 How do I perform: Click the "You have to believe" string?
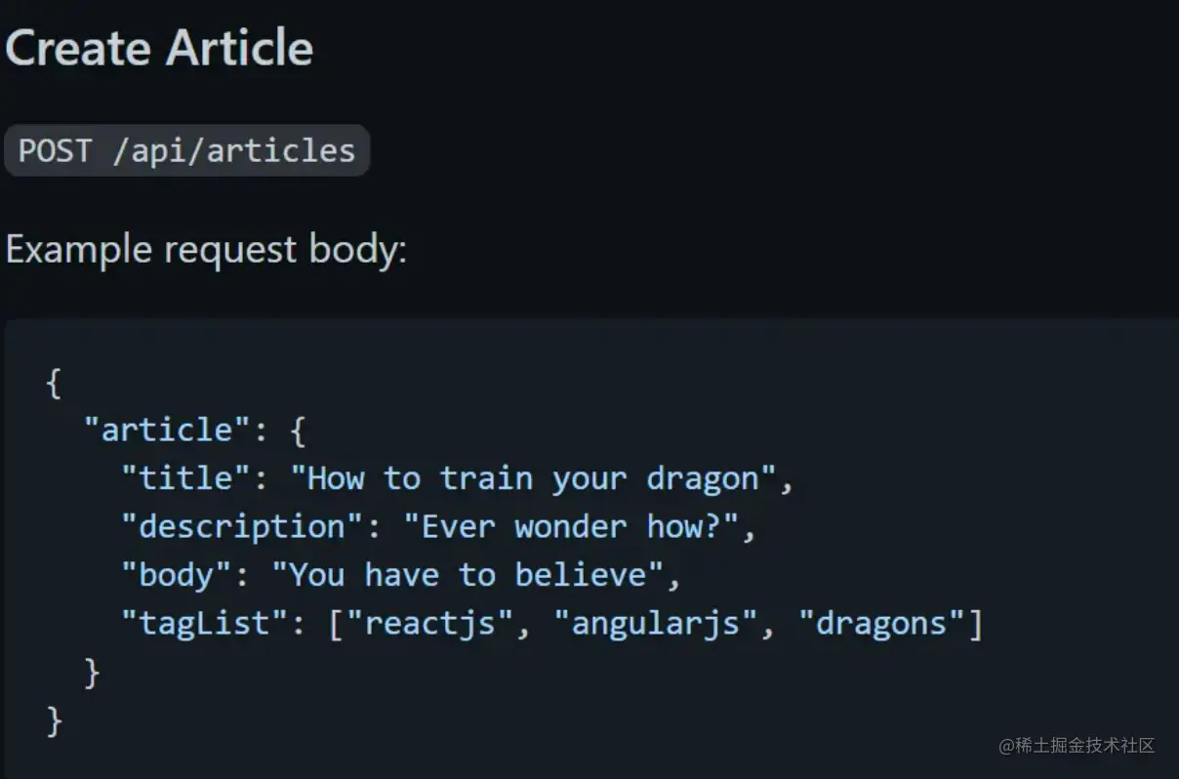[467, 575]
